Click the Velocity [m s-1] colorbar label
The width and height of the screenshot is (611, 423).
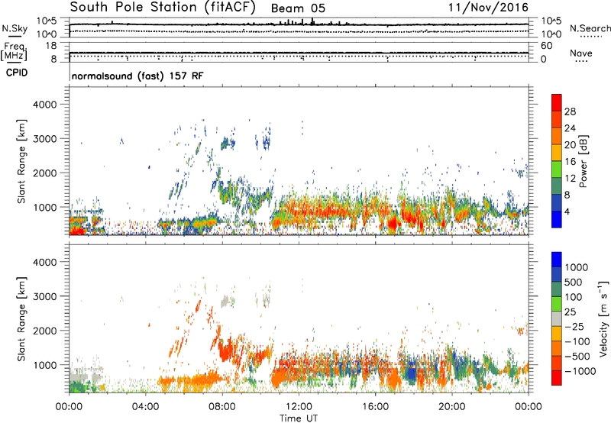click(603, 318)
